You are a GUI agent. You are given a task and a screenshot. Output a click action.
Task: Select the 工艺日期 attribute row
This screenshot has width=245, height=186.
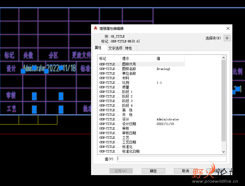[142, 142]
